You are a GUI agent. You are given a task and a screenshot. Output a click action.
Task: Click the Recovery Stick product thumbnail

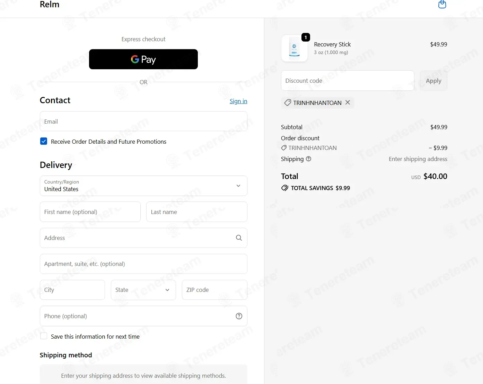[294, 48]
